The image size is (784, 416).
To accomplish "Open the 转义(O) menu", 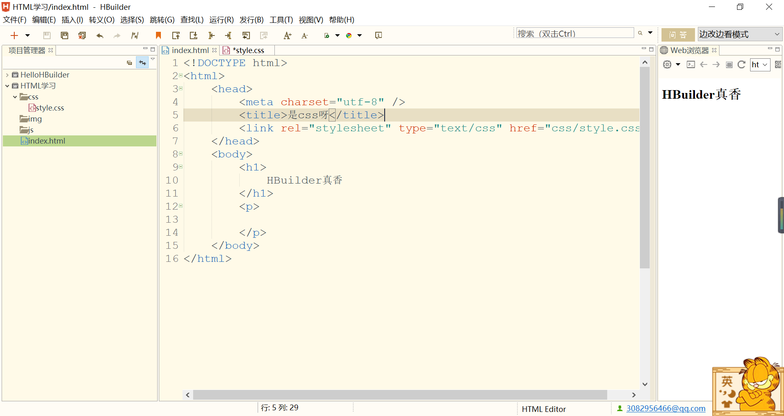I will click(102, 20).
